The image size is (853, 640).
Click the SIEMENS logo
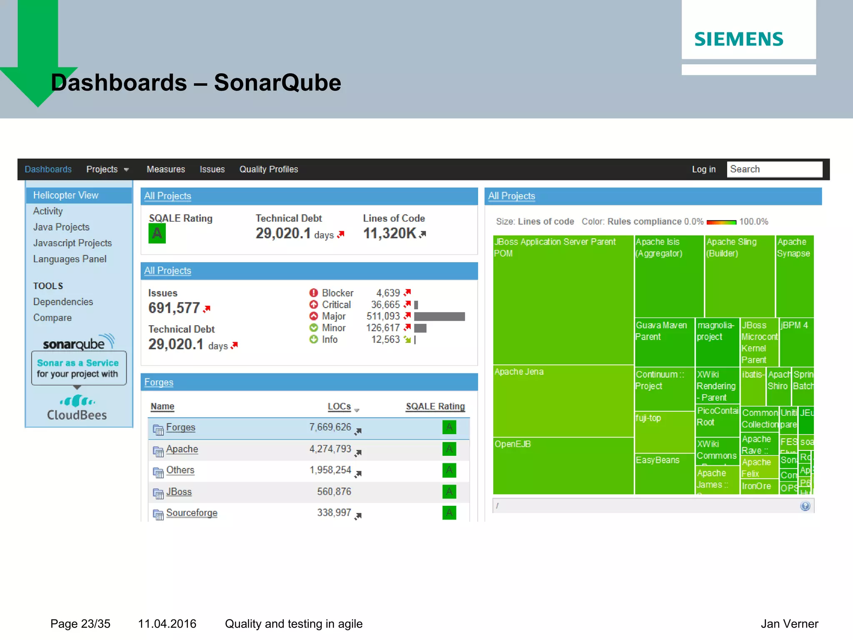click(x=739, y=39)
